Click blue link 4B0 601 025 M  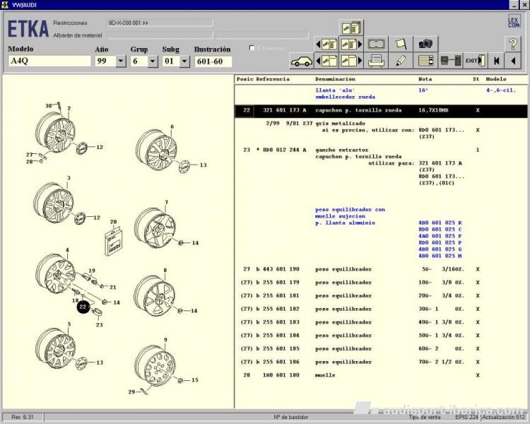440,256
